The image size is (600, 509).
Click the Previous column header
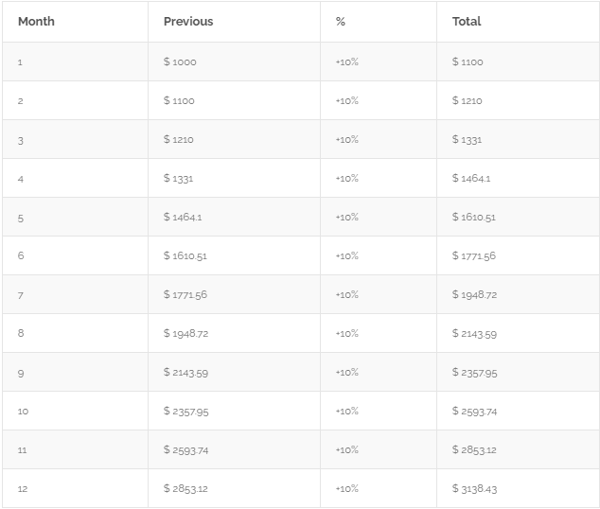click(188, 21)
